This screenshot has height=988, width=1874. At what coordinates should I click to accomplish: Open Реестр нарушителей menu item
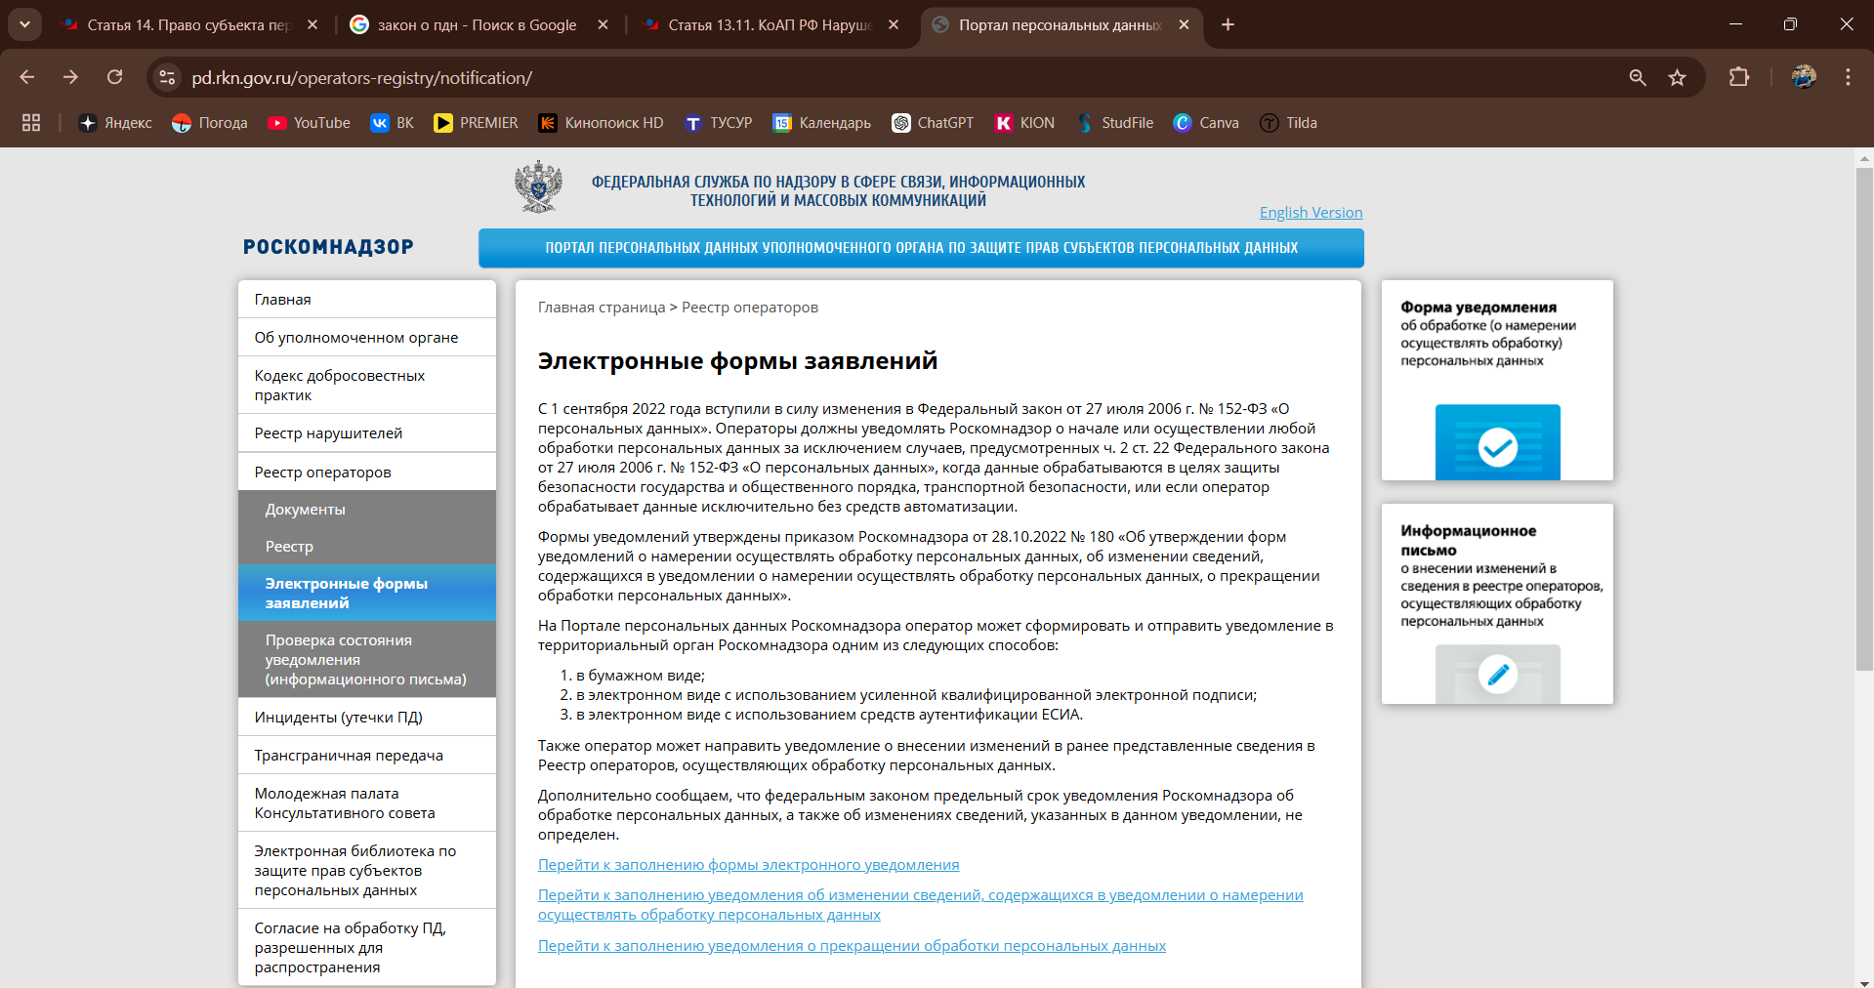(x=367, y=433)
